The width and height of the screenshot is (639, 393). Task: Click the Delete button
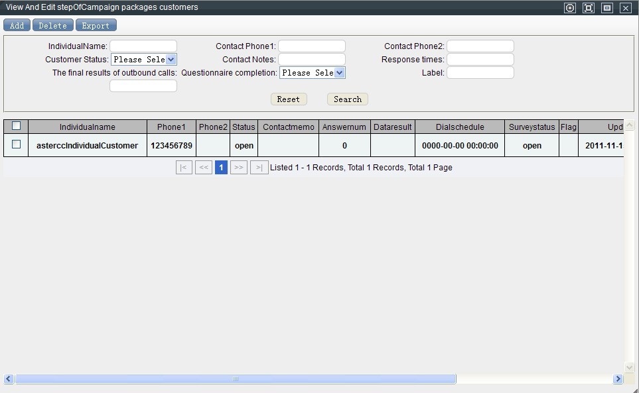click(52, 25)
